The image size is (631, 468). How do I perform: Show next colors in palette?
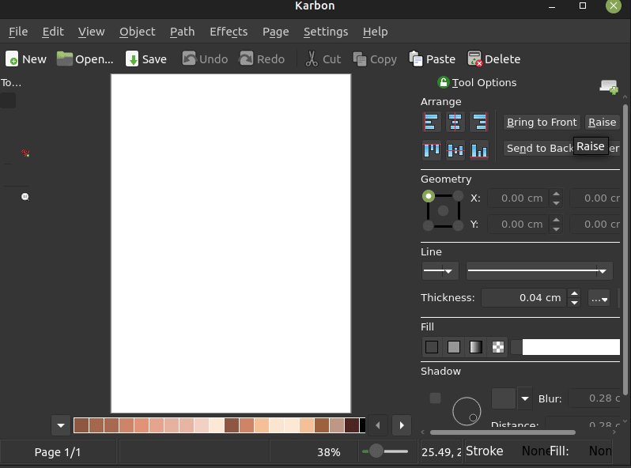[401, 425]
